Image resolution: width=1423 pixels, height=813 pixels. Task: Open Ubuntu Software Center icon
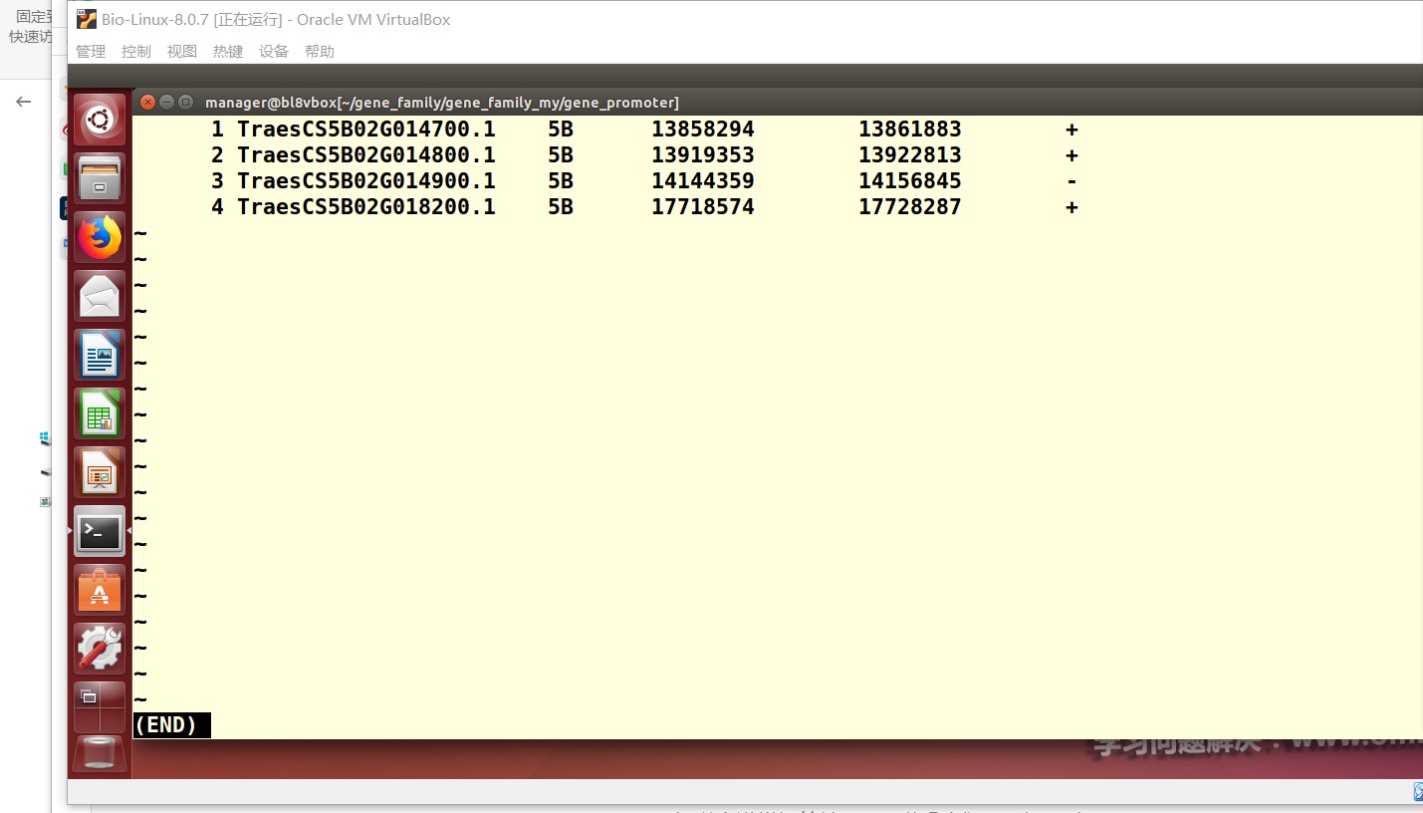click(x=100, y=590)
